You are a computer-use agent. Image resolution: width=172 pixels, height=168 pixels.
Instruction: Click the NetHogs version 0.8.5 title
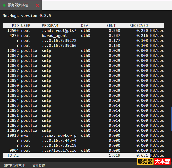pos(27,16)
